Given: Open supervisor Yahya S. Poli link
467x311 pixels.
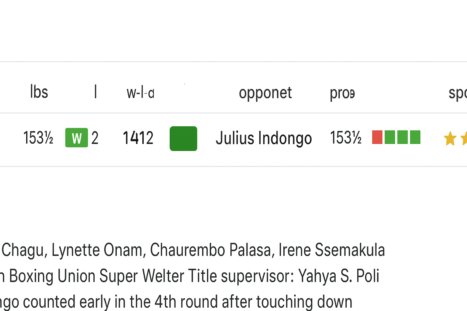Looking at the screenshot, I should pyautogui.click(x=339, y=276).
